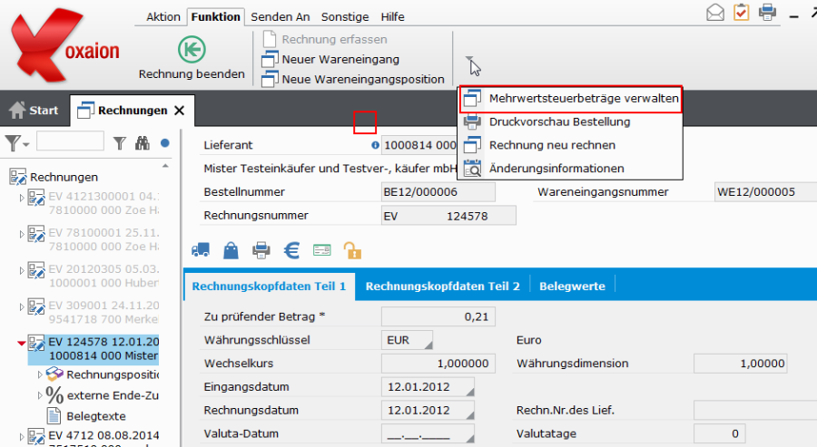The height and width of the screenshot is (447, 817).
Task: Switch to the Start tab
Action: tap(34, 110)
